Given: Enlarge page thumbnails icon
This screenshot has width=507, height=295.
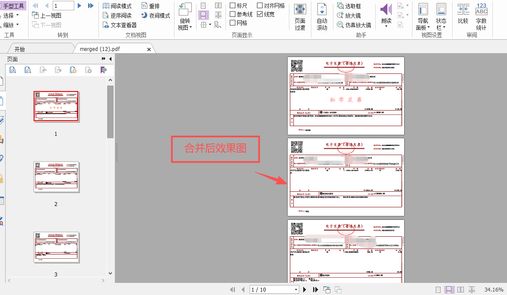Looking at the screenshot, I should coord(13,70).
